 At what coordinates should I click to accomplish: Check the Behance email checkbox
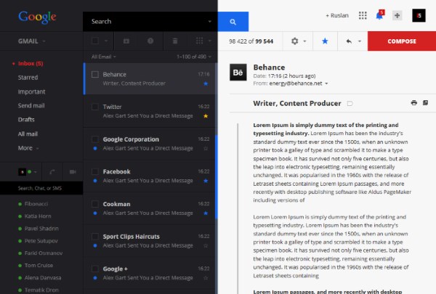(95, 75)
